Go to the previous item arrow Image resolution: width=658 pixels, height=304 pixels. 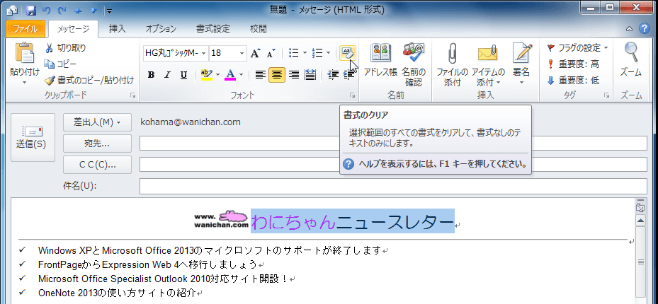click(78, 11)
